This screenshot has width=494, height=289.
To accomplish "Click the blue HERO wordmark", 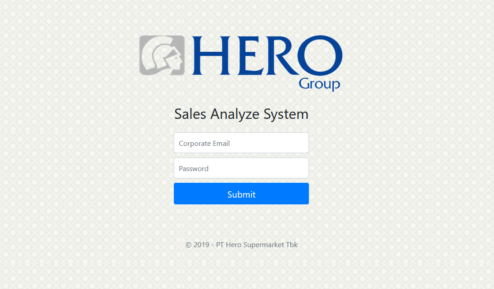I will [x=267, y=55].
